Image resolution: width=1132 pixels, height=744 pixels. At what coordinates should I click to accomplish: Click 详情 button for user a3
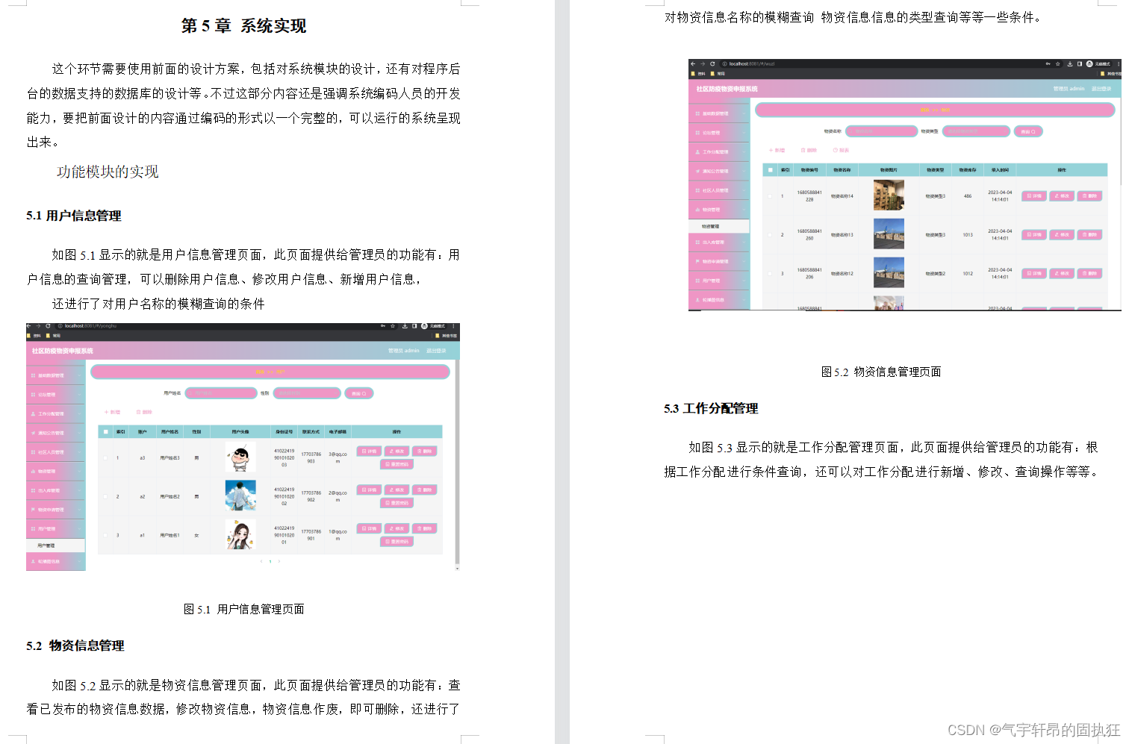pyautogui.click(x=370, y=451)
